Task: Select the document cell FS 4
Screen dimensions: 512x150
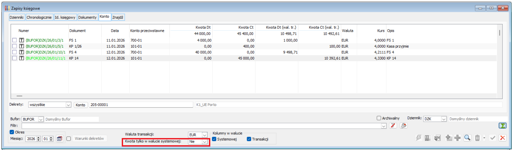Action: pyautogui.click(x=73, y=52)
